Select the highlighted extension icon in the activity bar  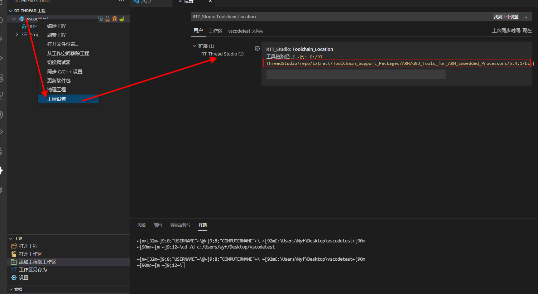3,170
